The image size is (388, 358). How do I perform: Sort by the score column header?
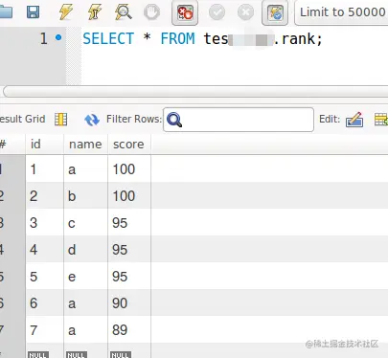[x=129, y=145]
